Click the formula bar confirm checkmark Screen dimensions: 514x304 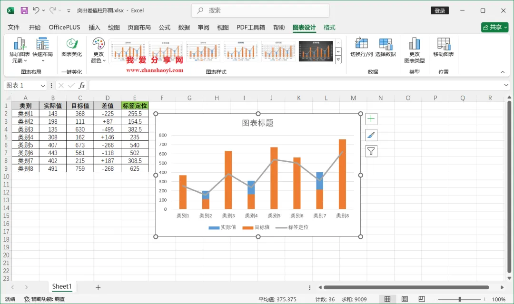pos(71,86)
